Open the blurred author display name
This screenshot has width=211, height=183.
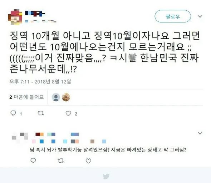click(35, 14)
